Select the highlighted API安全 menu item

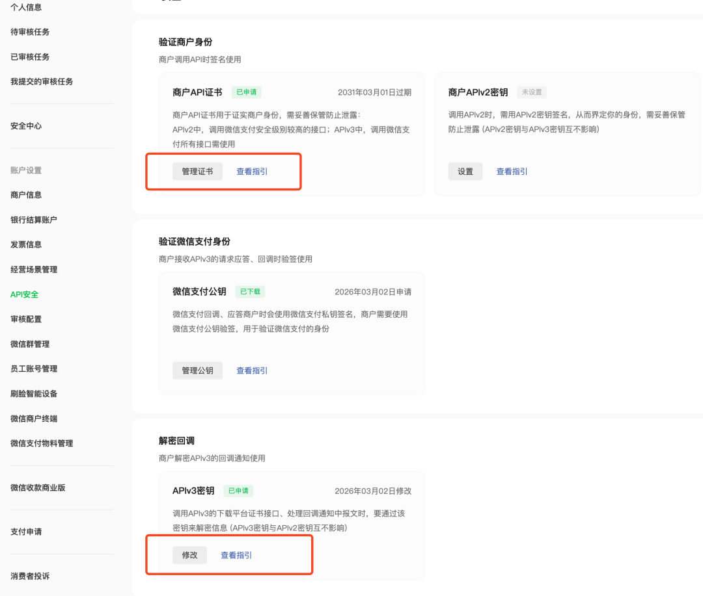point(25,294)
